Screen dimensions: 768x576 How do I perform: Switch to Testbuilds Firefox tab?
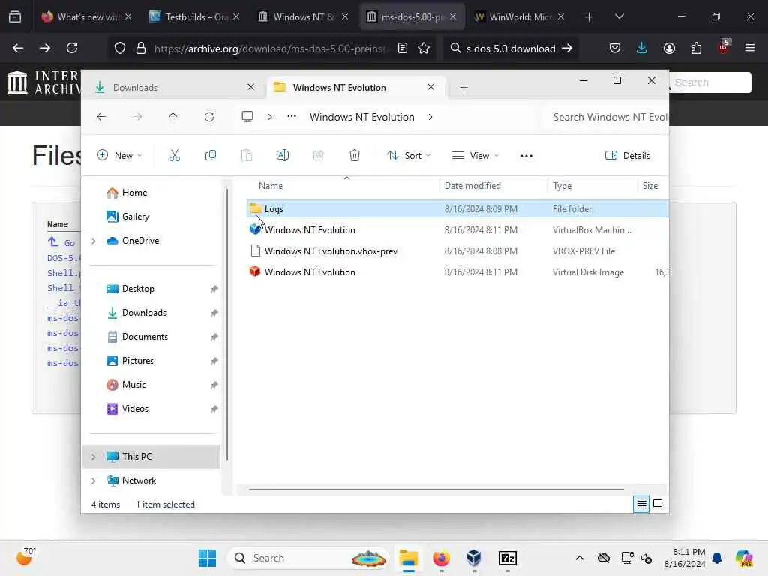click(195, 16)
